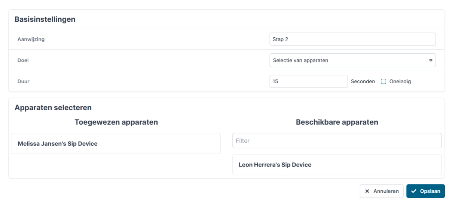Click the 'Apparaten selecteren' section heading
The image size is (449, 202).
(53, 108)
